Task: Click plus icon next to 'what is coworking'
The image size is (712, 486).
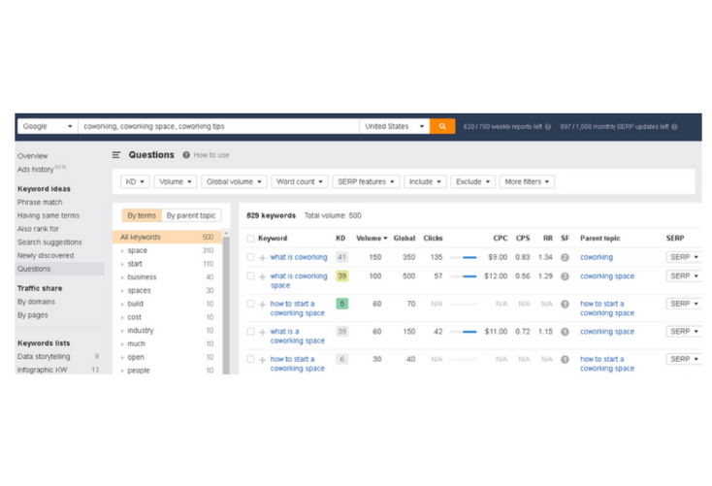Action: pyautogui.click(x=262, y=257)
